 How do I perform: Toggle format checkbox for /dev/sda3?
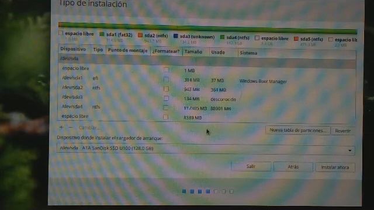(x=166, y=99)
